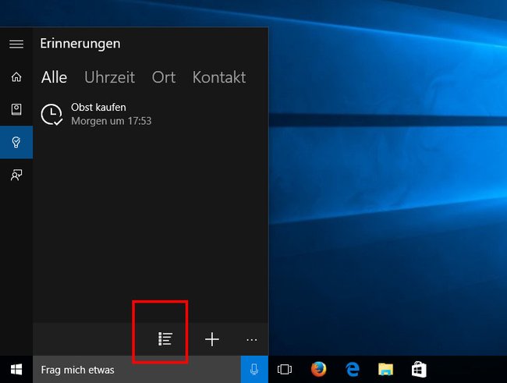Open the Windows Start menu
This screenshot has width=507, height=383.
16,370
